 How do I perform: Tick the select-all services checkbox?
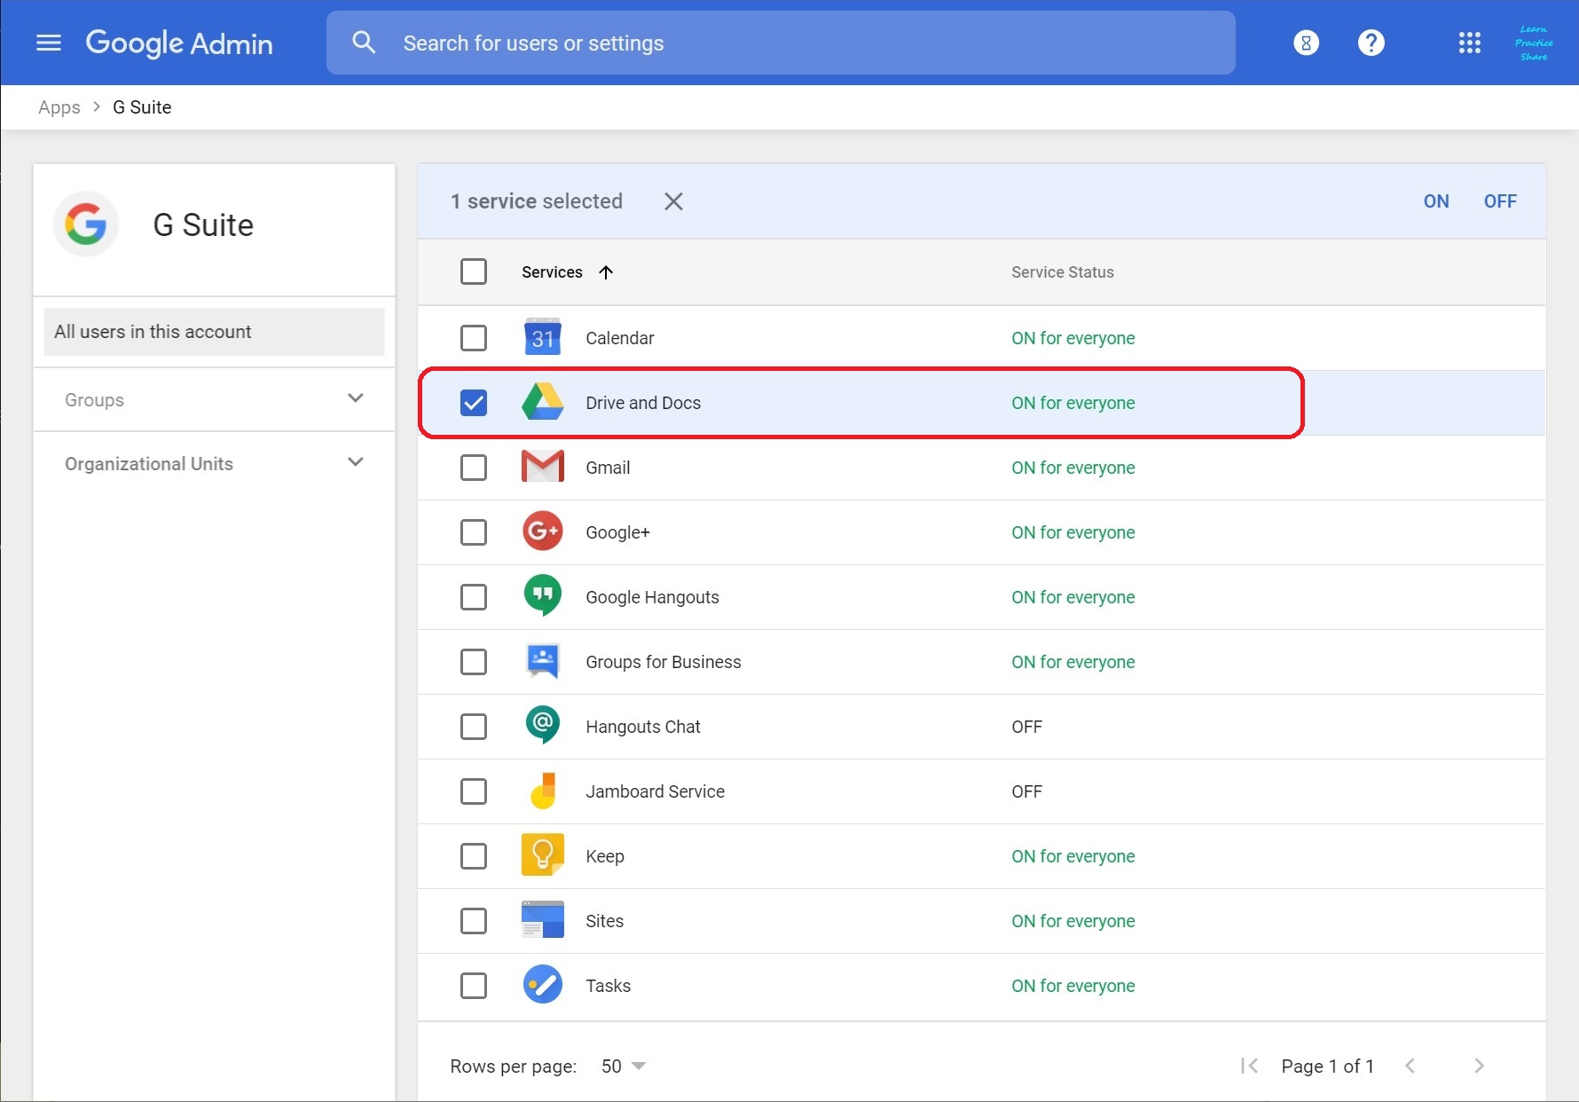point(474,272)
